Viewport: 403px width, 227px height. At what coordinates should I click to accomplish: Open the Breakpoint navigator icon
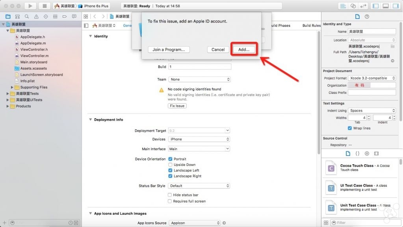click(65, 17)
